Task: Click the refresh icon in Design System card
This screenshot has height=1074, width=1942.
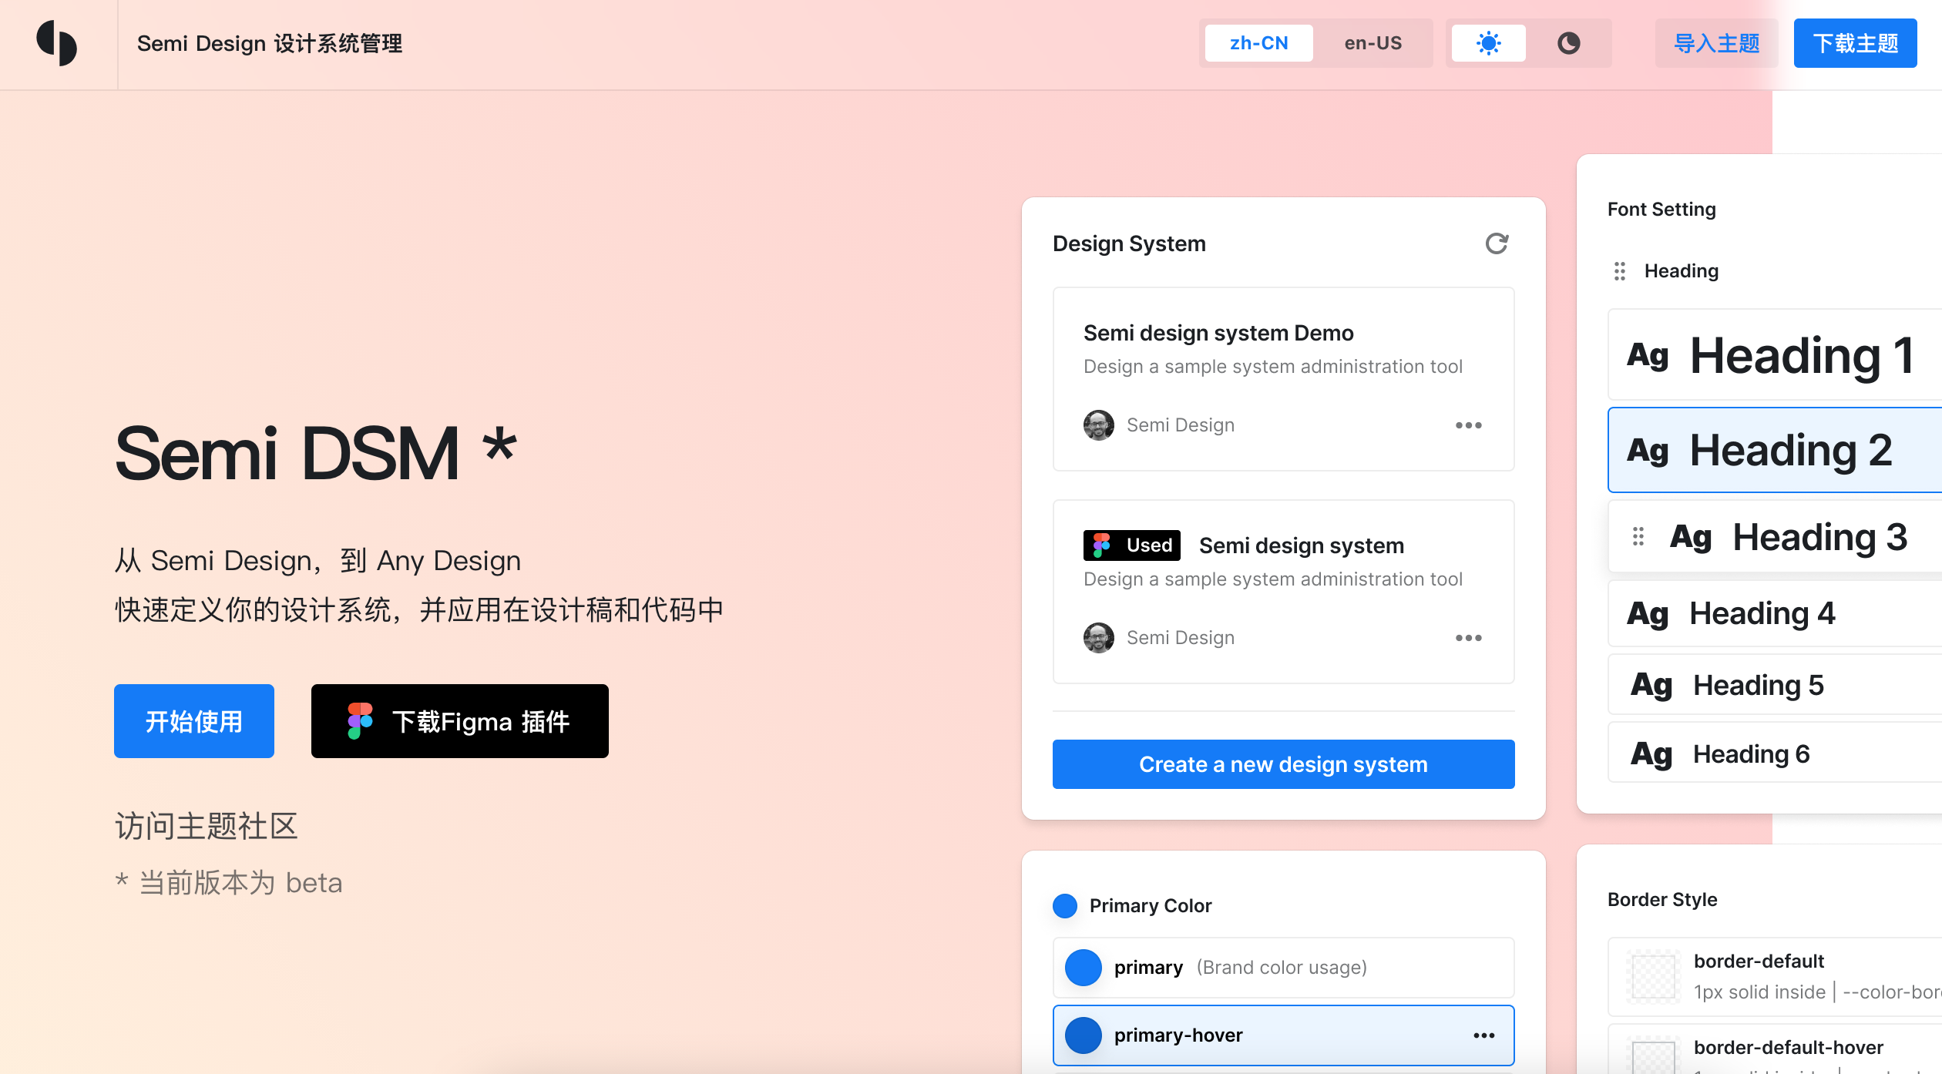Action: pyautogui.click(x=1496, y=243)
